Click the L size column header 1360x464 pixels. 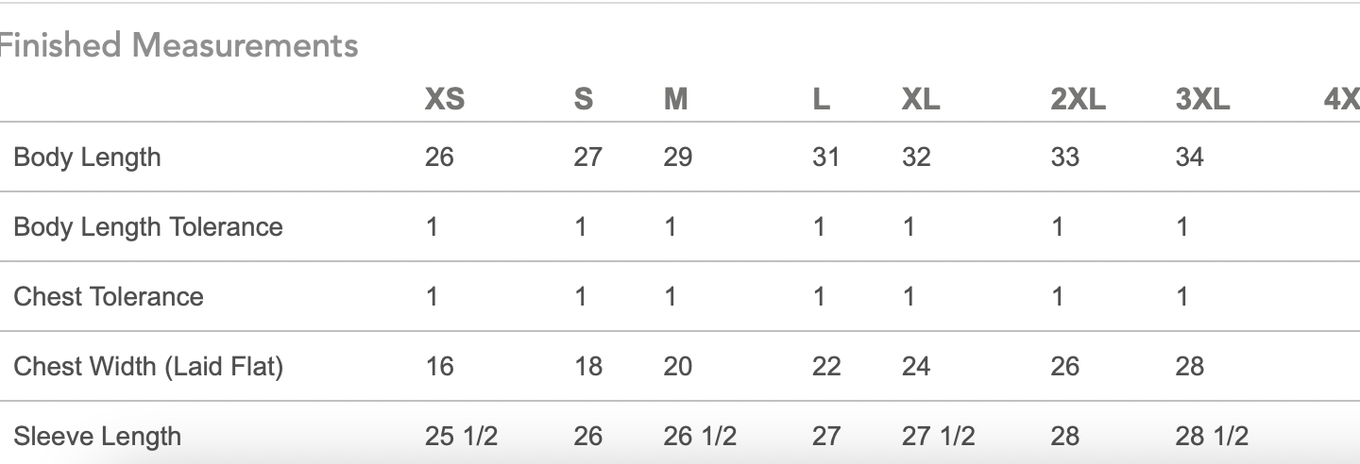coord(821,99)
